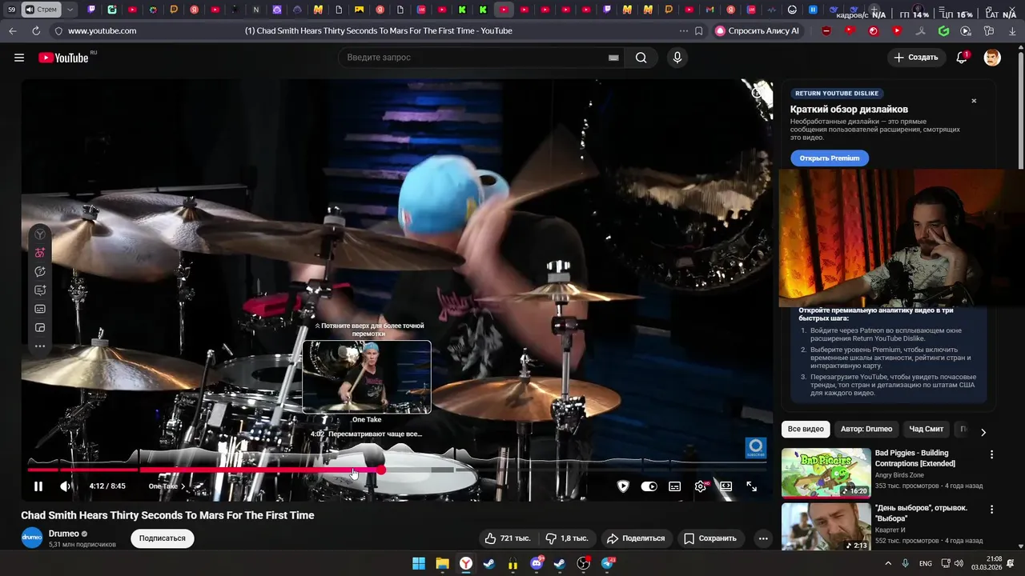The height and width of the screenshot is (576, 1025).
Task: Open OBS Studio from taskbar
Action: [584, 563]
